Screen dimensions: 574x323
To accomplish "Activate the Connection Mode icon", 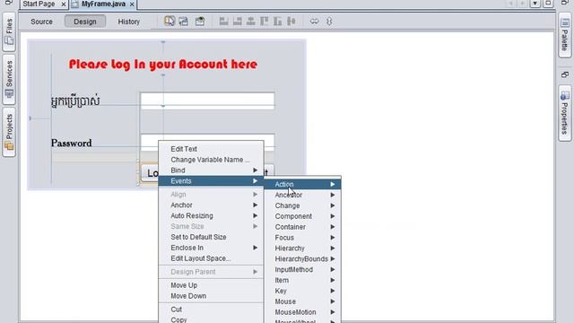I will pos(183,22).
